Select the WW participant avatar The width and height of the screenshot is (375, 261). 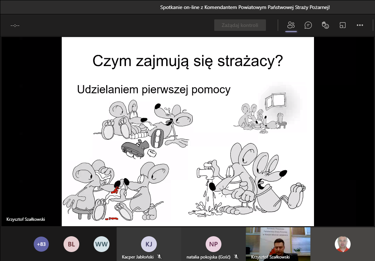pos(102,244)
